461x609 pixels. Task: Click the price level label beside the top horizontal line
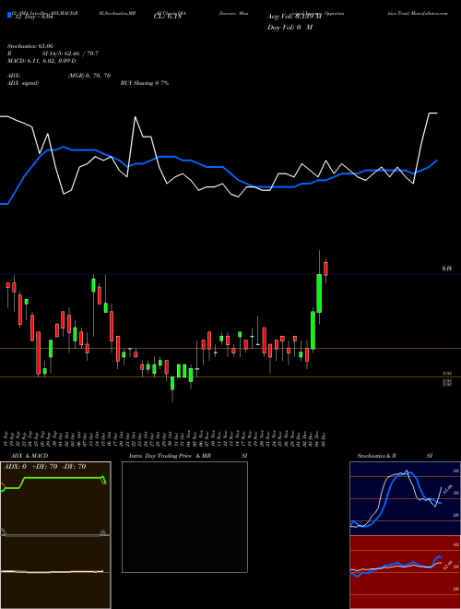tap(447, 269)
